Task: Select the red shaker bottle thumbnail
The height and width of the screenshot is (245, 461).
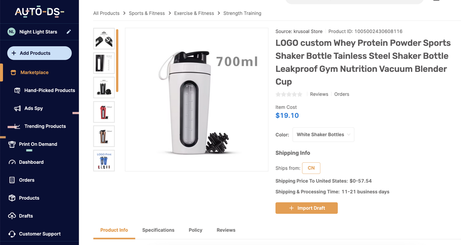Action: click(x=104, y=112)
